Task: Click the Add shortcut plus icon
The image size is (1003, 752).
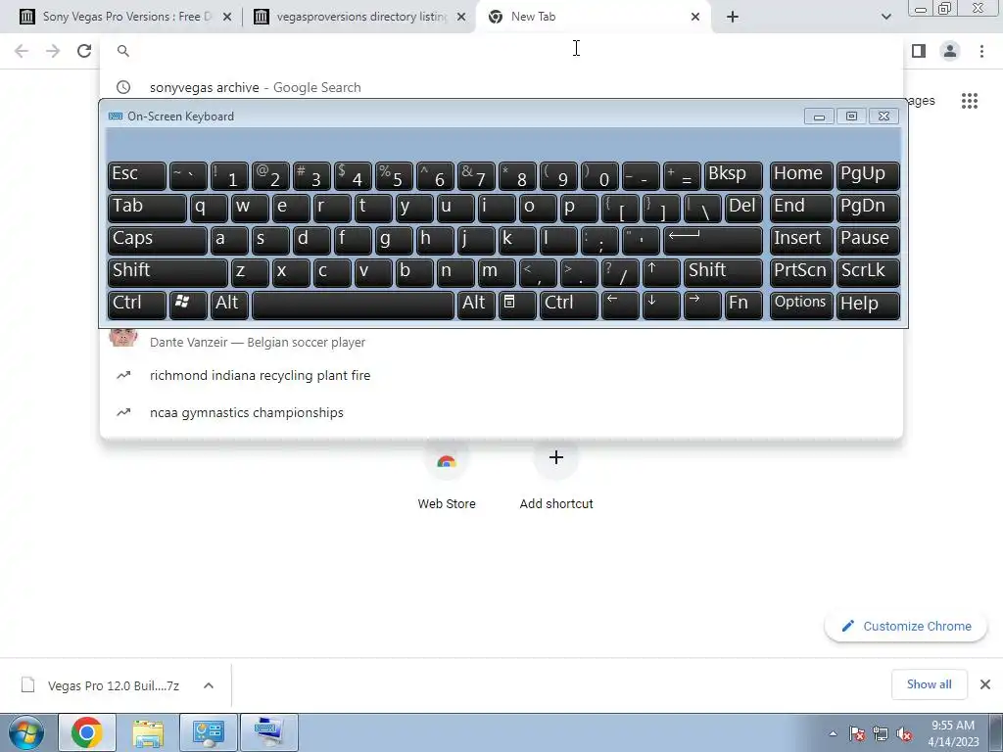Action: tap(556, 457)
